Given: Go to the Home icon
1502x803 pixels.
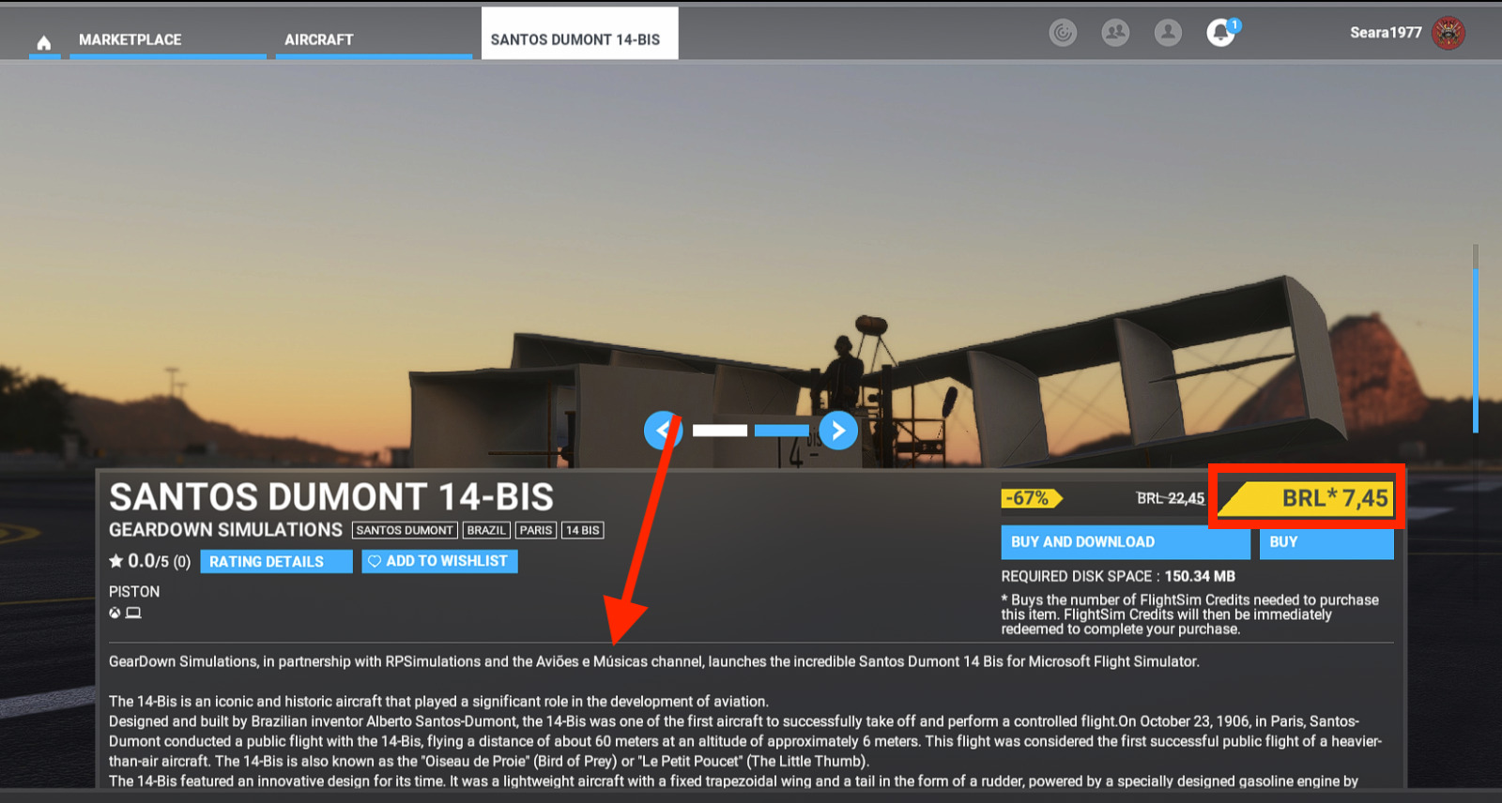Looking at the screenshot, I should (44, 42).
